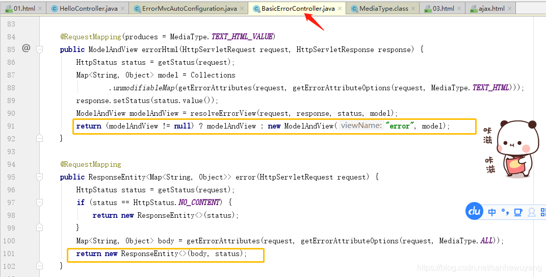Close the ErrorMvcAutoConfiguration.java tab

242,8
